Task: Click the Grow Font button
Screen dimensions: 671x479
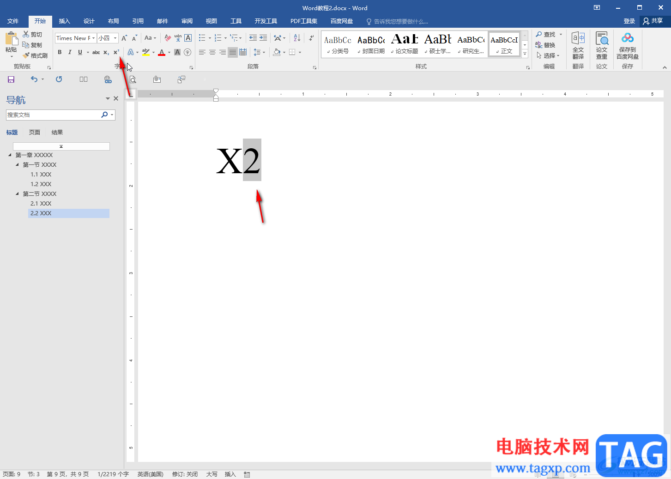Action: [124, 38]
